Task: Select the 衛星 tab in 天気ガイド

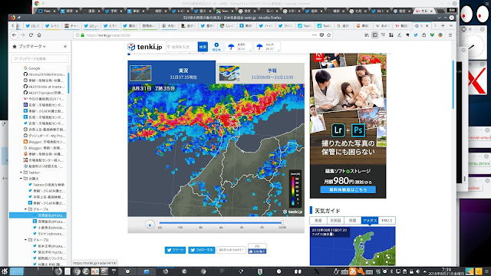Action: [318, 220]
